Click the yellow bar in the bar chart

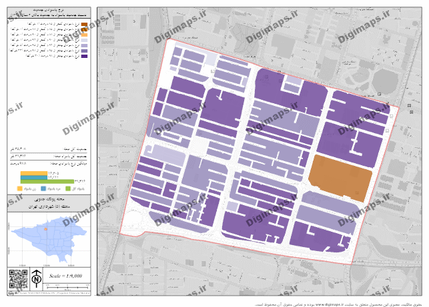(x=34, y=173)
